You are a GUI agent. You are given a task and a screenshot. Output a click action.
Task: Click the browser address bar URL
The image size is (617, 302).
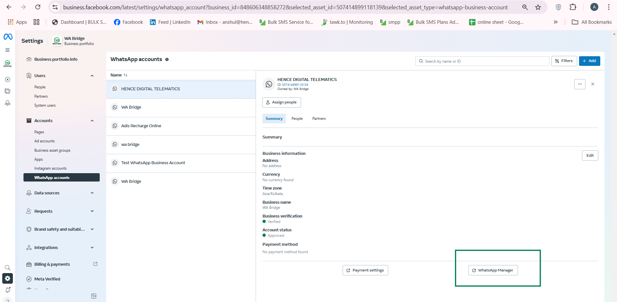(285, 7)
